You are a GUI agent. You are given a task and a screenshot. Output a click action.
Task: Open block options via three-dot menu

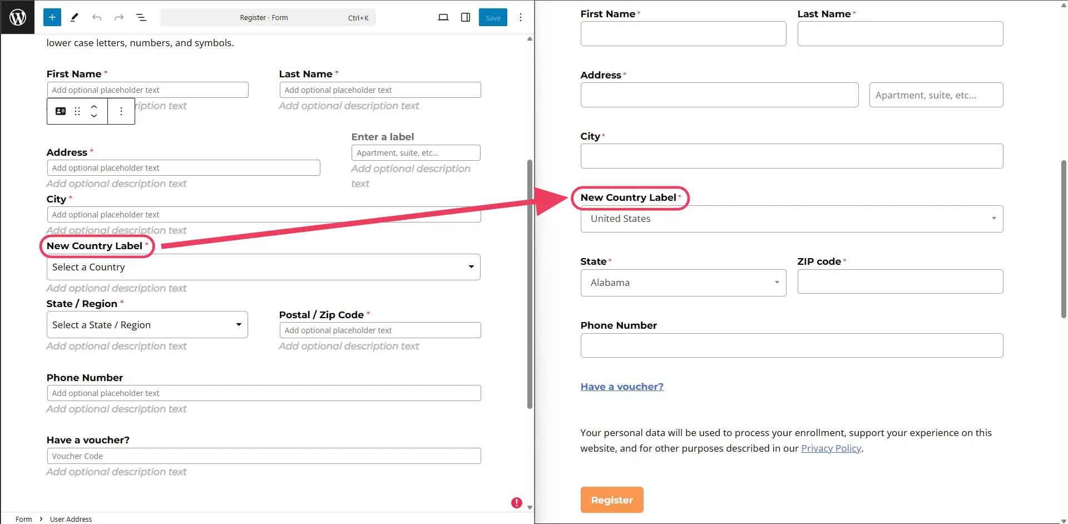(x=121, y=111)
